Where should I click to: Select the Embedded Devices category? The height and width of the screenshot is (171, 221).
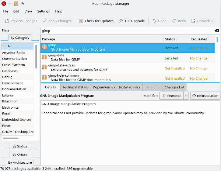(x=17, y=120)
